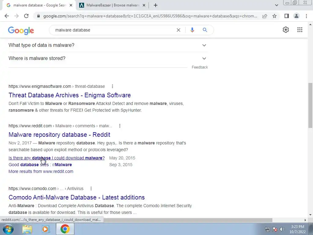Image resolution: width=313 pixels, height=235 pixels.
Task: Click the Feedback link
Action: (200, 67)
